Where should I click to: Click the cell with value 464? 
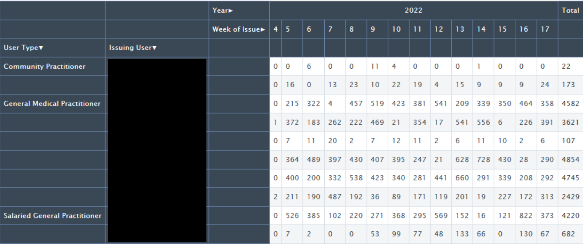click(526, 104)
